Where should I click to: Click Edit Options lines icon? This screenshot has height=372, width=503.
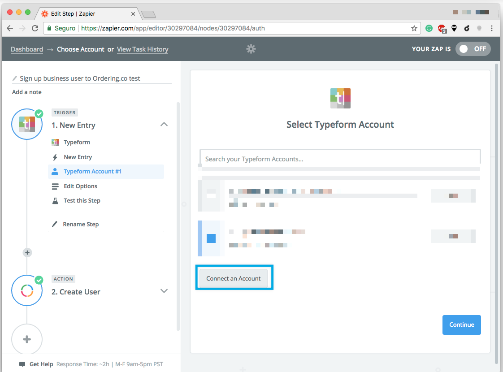pos(55,186)
